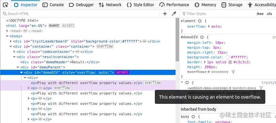Viewport: 276px width, 123px height.
Task: Click the markup panel vertical scrollbar thumb
Action: [177, 40]
